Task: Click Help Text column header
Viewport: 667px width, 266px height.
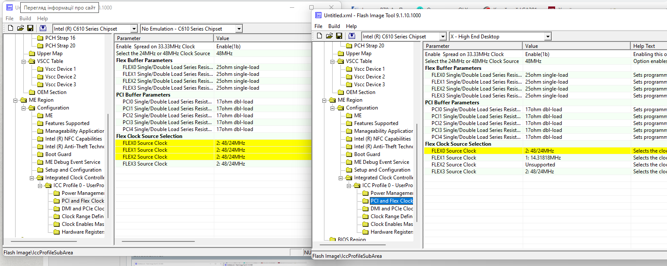Action: [x=649, y=46]
